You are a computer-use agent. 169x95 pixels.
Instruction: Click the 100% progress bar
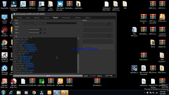(x=48, y=76)
